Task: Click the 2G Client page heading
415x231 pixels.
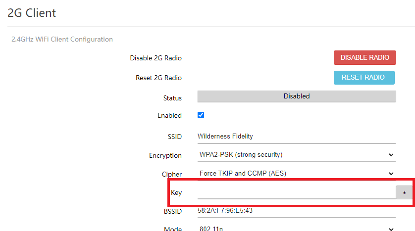Action: click(x=32, y=13)
